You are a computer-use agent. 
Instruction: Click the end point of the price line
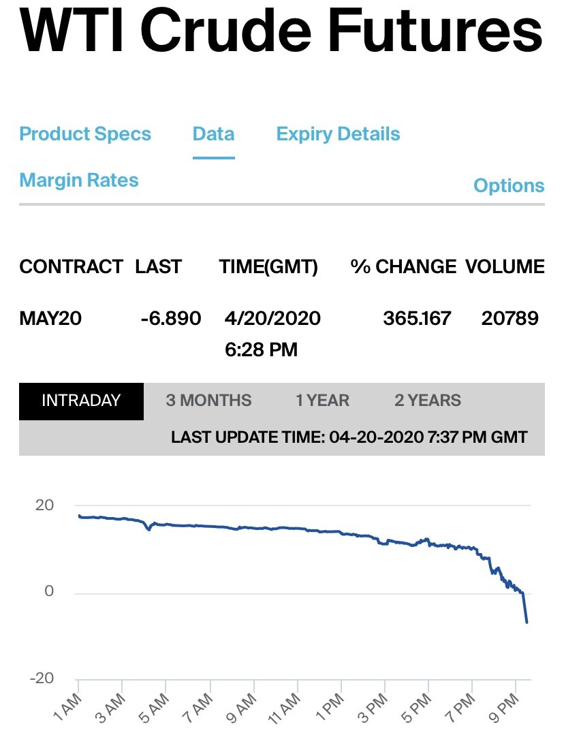tap(527, 622)
